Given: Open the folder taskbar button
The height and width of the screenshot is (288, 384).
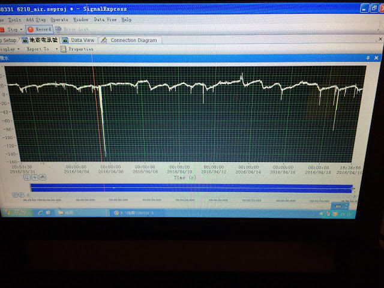Looking at the screenshot, I should [x=81, y=212].
